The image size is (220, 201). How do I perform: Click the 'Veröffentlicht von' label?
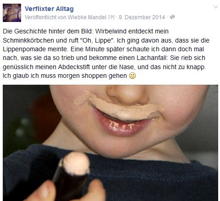(45, 17)
